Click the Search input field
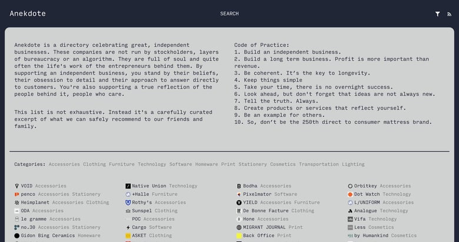 229,14
